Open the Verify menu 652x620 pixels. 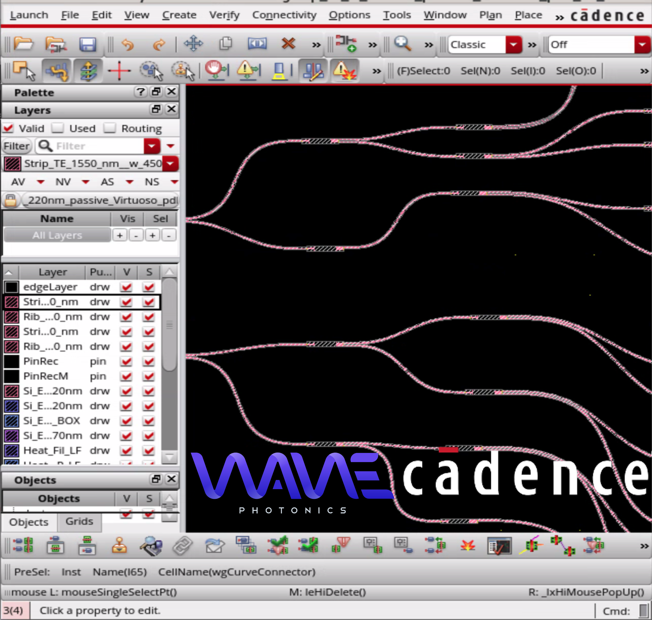224,15
